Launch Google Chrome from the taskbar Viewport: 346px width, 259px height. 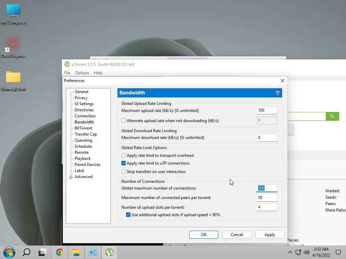tap(59, 252)
